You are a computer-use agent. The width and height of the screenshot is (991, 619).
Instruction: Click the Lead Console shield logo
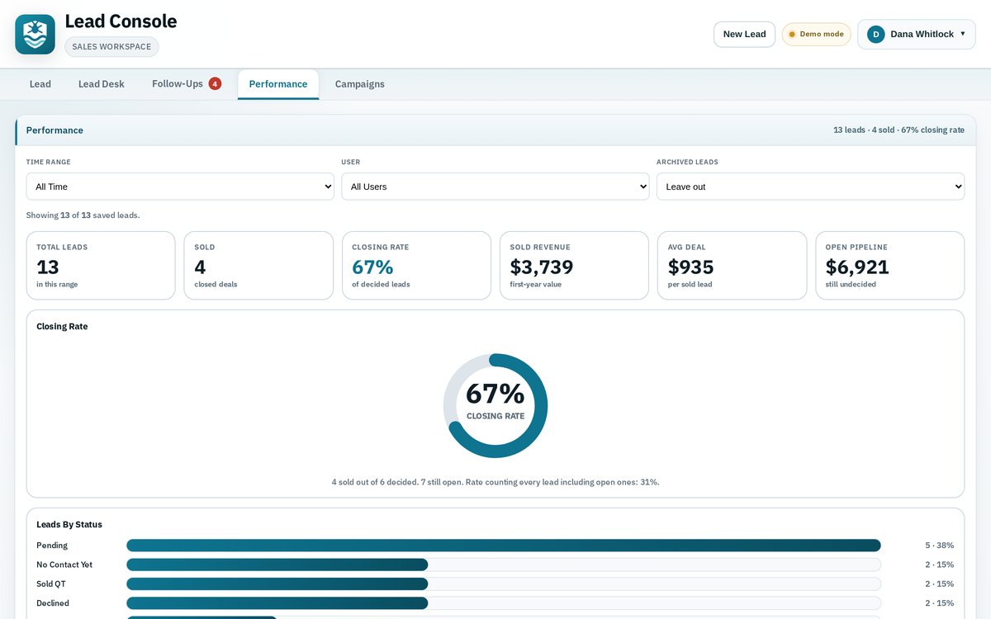[35, 34]
